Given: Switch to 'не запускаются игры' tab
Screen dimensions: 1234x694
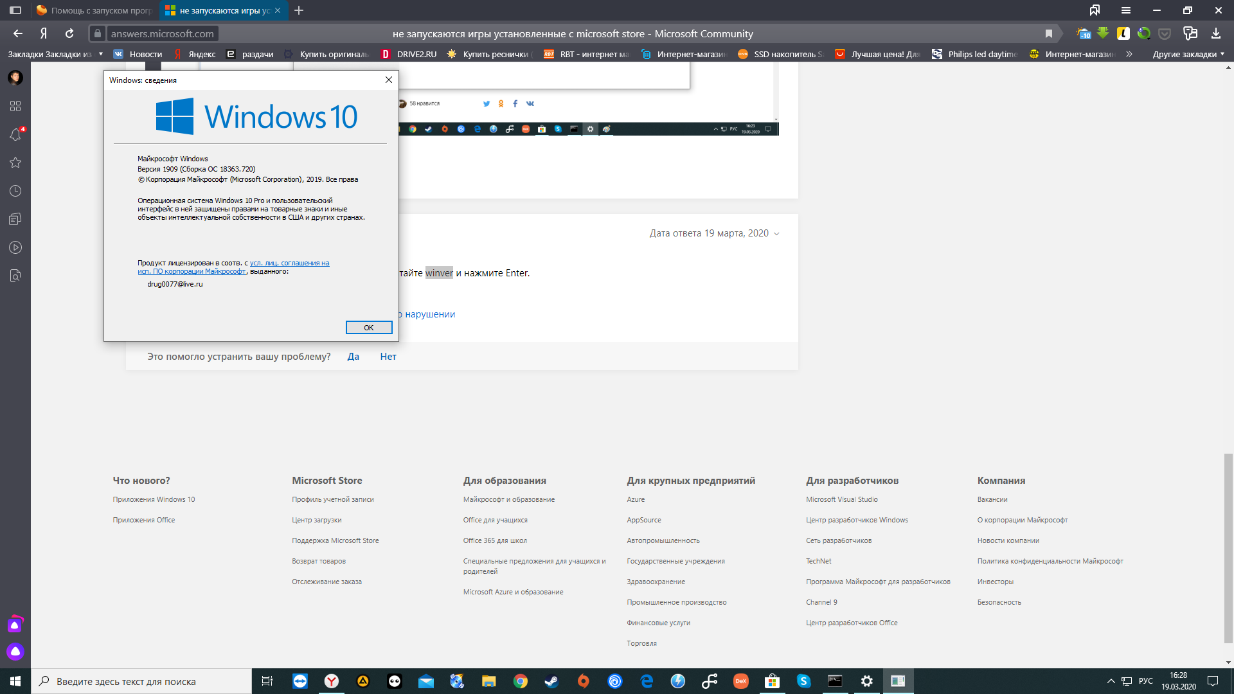Looking at the screenshot, I should pos(222,10).
